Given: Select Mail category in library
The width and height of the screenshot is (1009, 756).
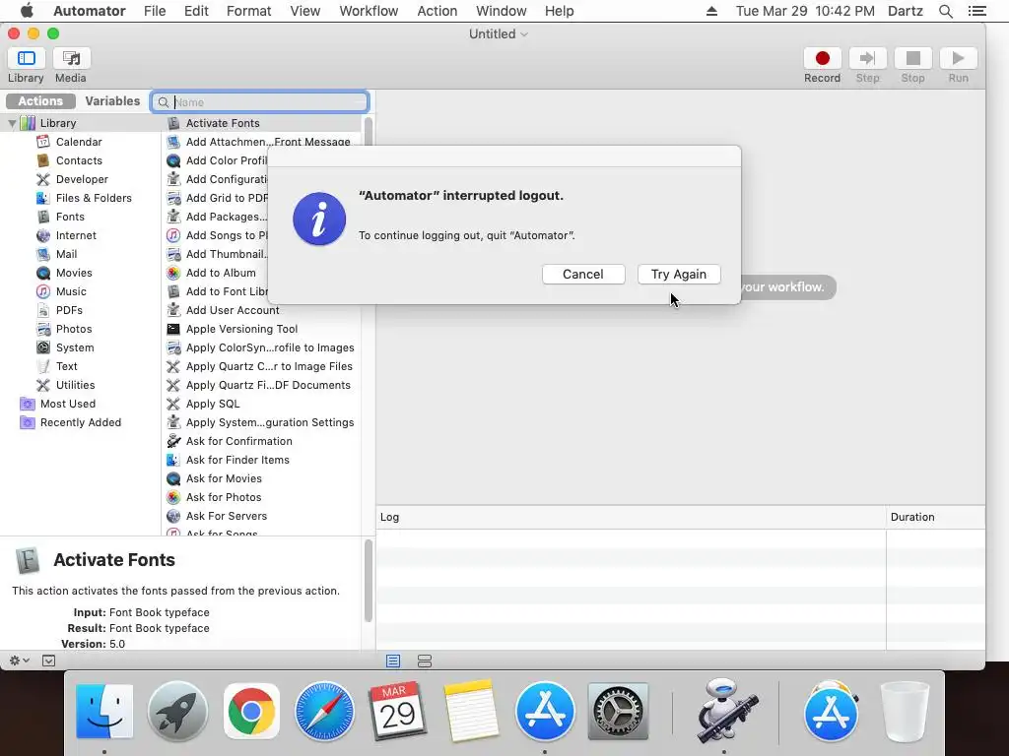Looking at the screenshot, I should [66, 254].
